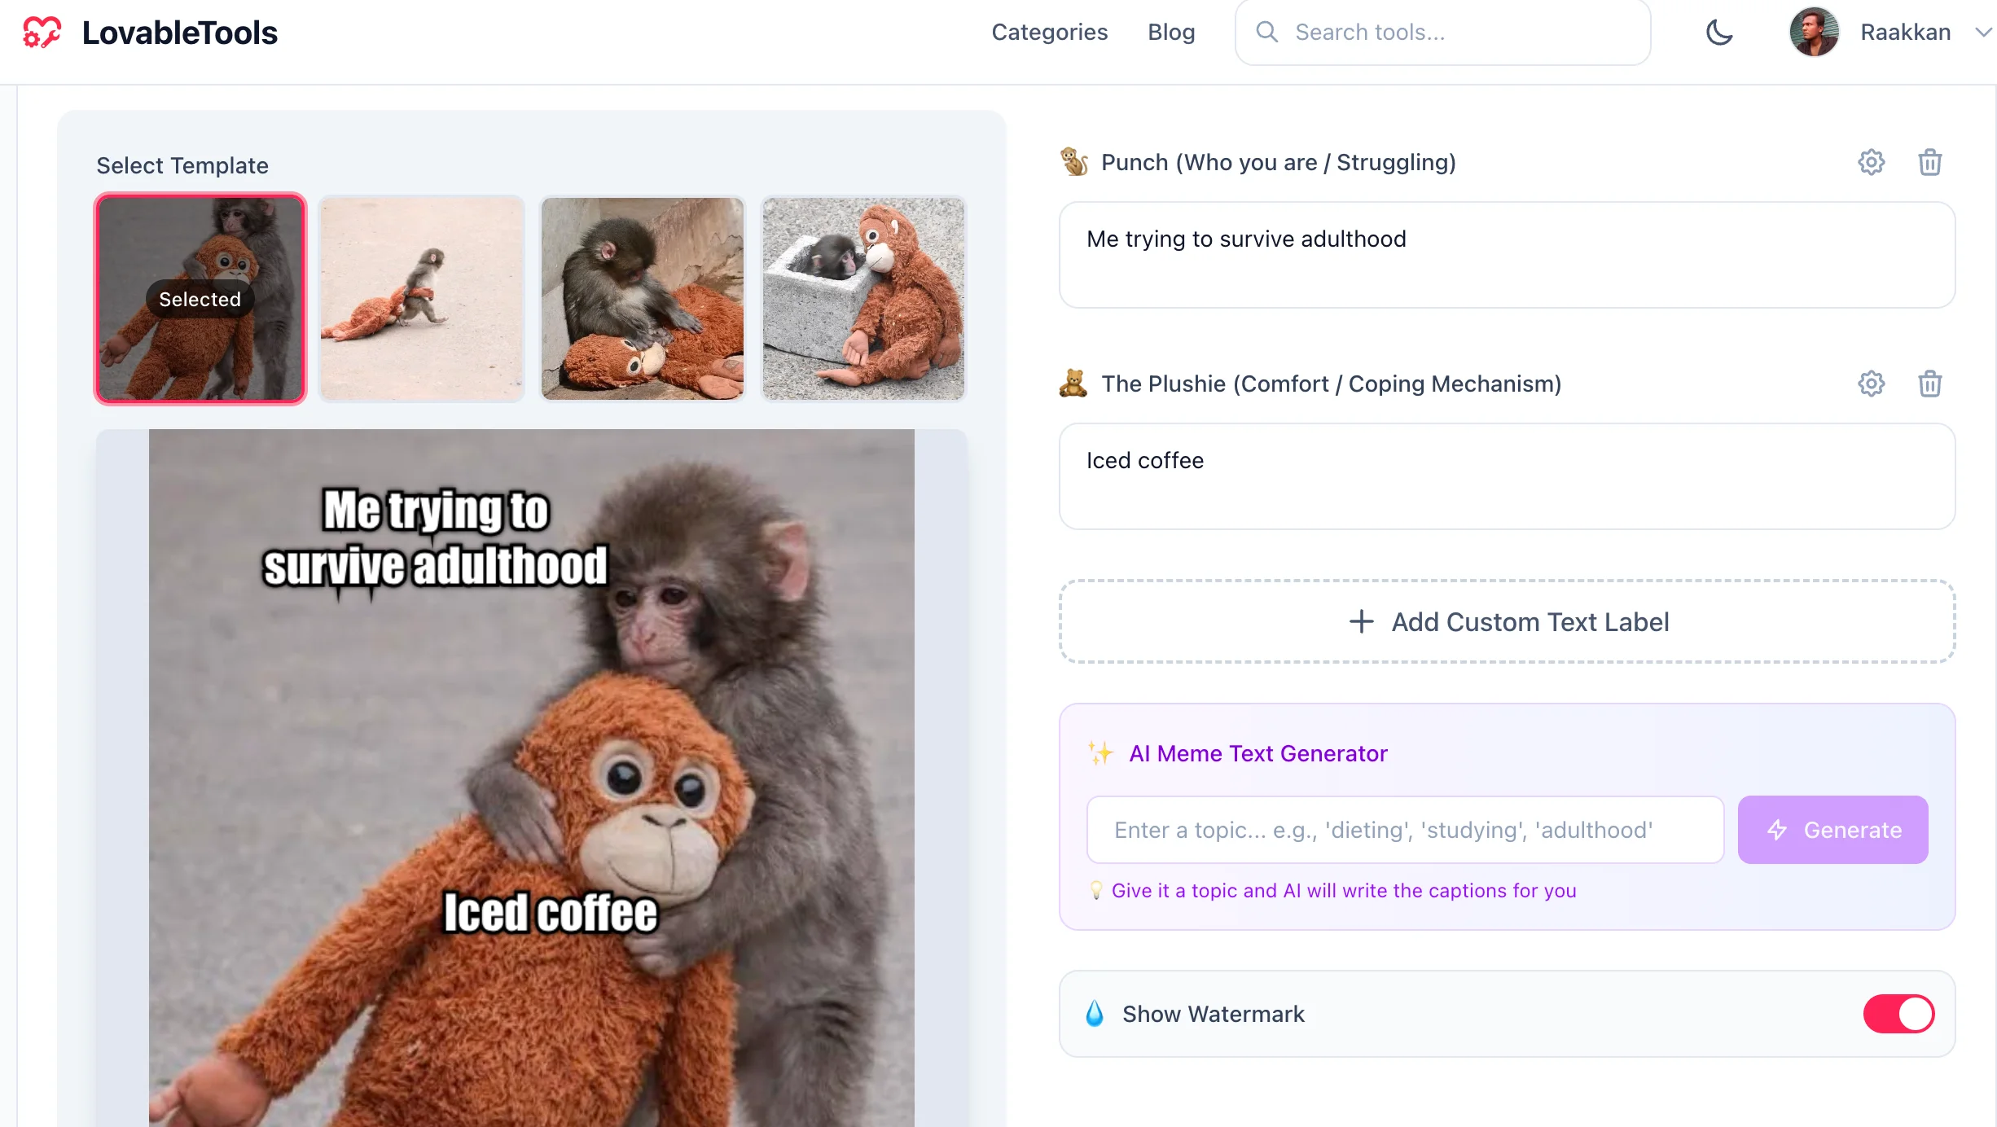Open settings gear for The Plushie label
The width and height of the screenshot is (1997, 1127).
[1871, 384]
